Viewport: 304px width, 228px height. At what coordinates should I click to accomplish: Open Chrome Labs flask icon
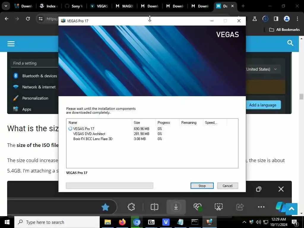[x=254, y=19]
